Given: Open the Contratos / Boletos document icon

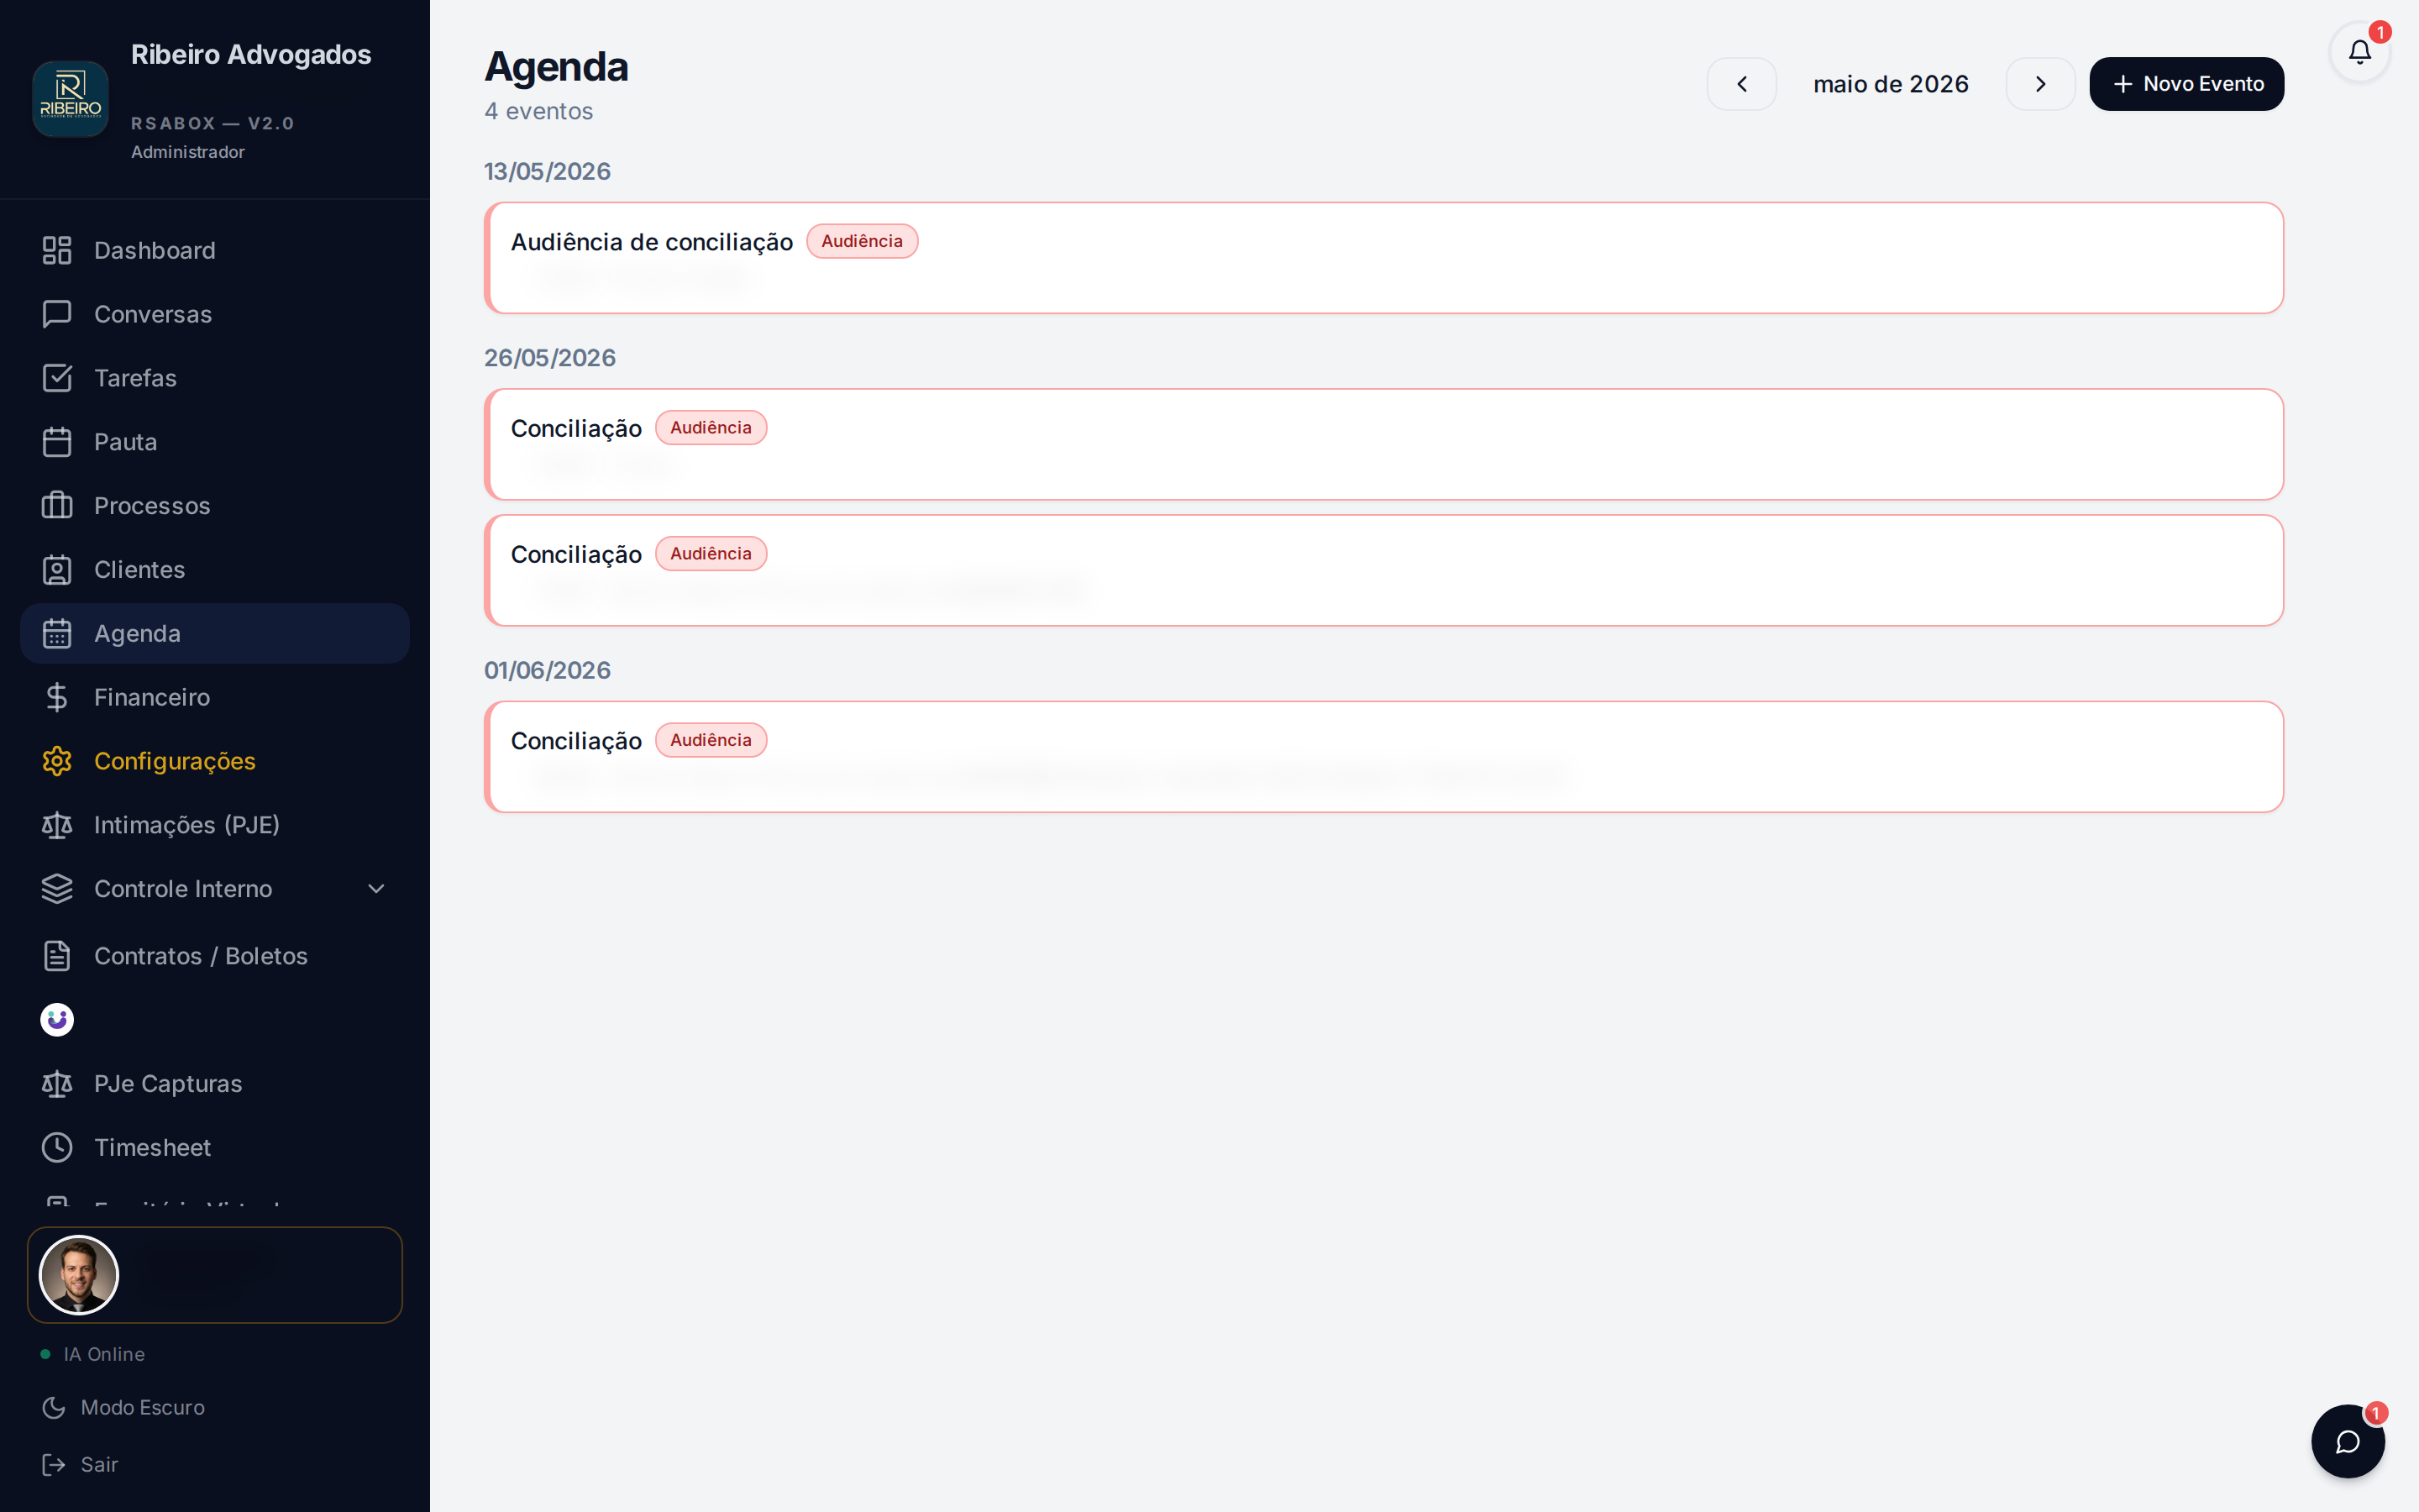Looking at the screenshot, I should click(x=57, y=956).
